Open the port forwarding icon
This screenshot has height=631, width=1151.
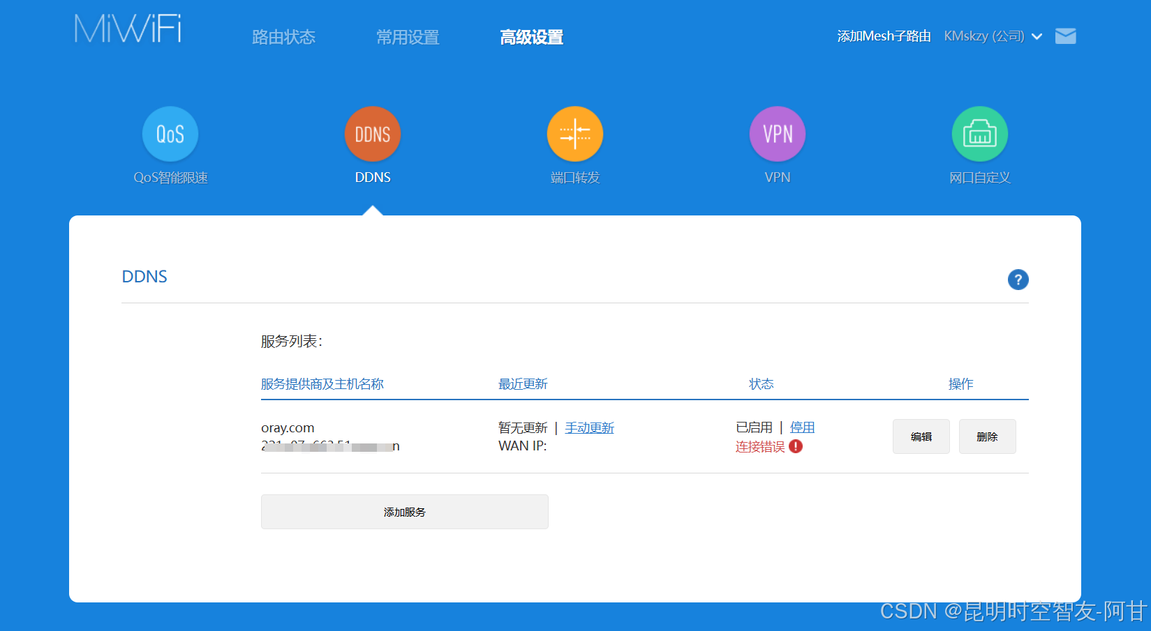click(575, 134)
